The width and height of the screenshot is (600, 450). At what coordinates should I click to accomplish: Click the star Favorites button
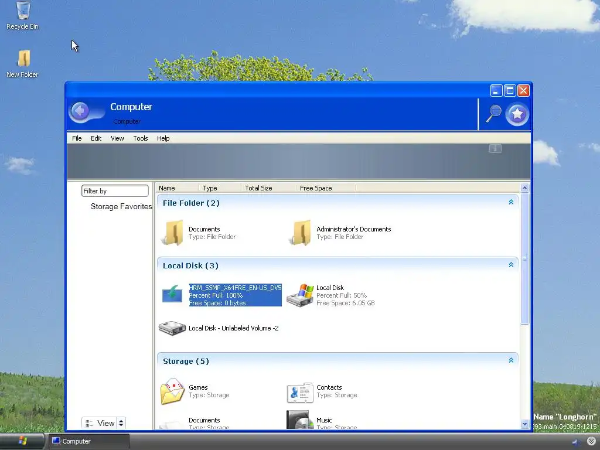[517, 114]
